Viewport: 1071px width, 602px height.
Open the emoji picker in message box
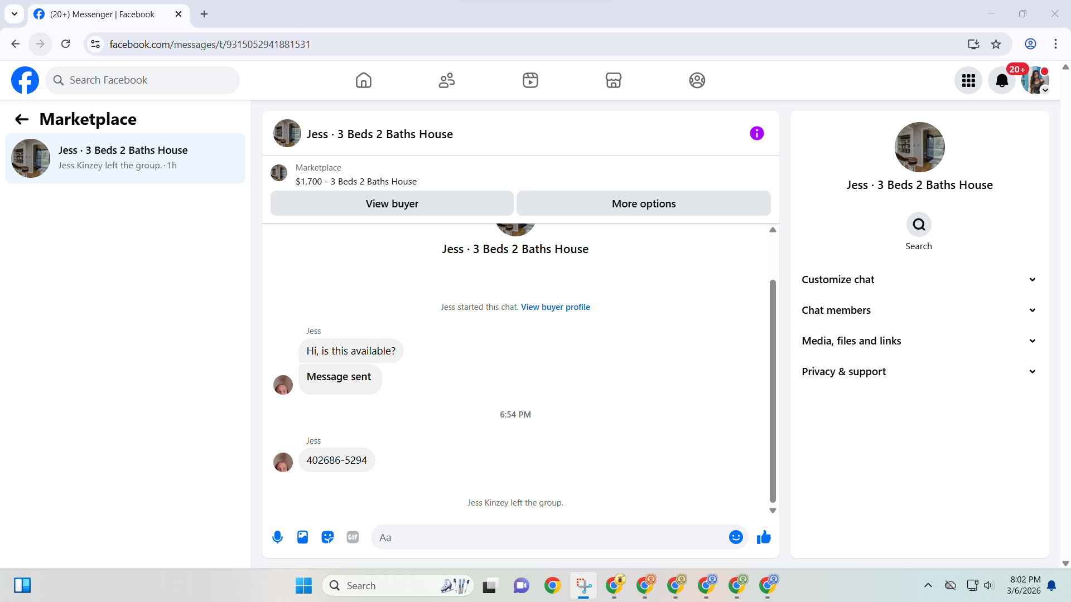pos(736,537)
